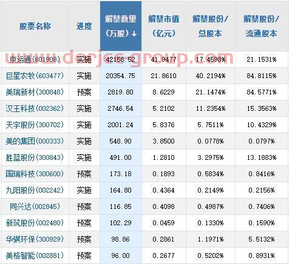Click market value 8.6229
The height and width of the screenshot is (264, 289).
point(163,92)
